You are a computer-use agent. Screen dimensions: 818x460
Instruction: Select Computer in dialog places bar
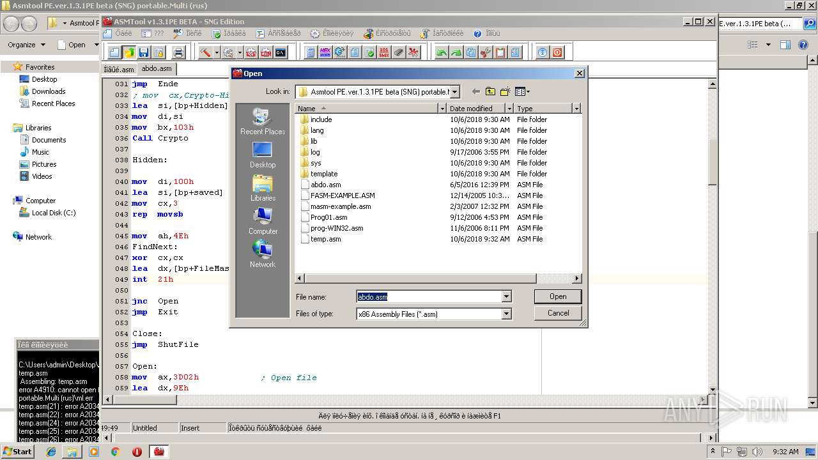263,221
